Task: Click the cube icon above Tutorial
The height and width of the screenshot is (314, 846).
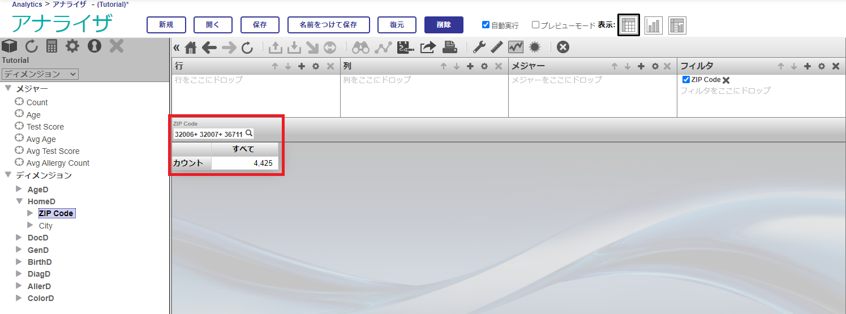Action: (x=10, y=46)
